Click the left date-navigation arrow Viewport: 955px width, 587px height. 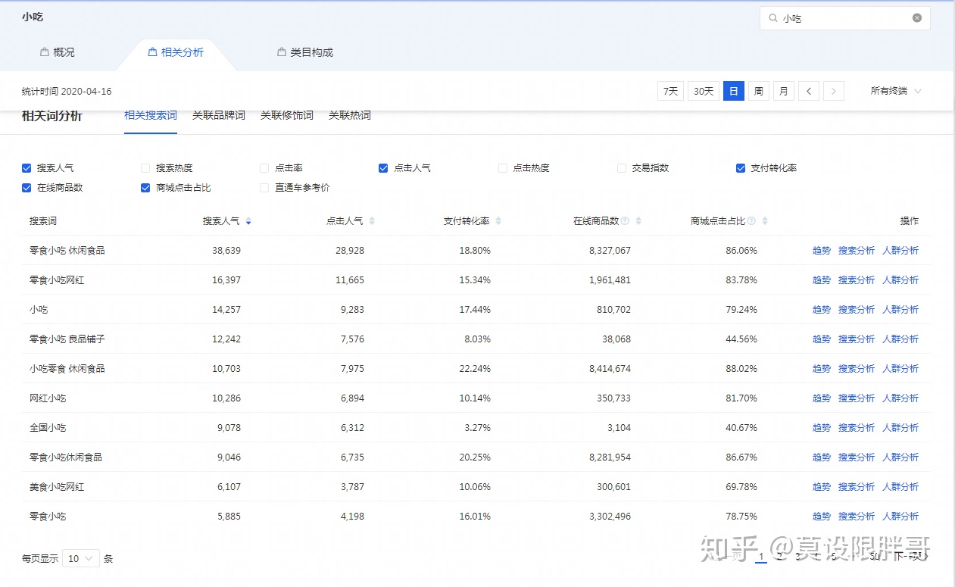808,90
